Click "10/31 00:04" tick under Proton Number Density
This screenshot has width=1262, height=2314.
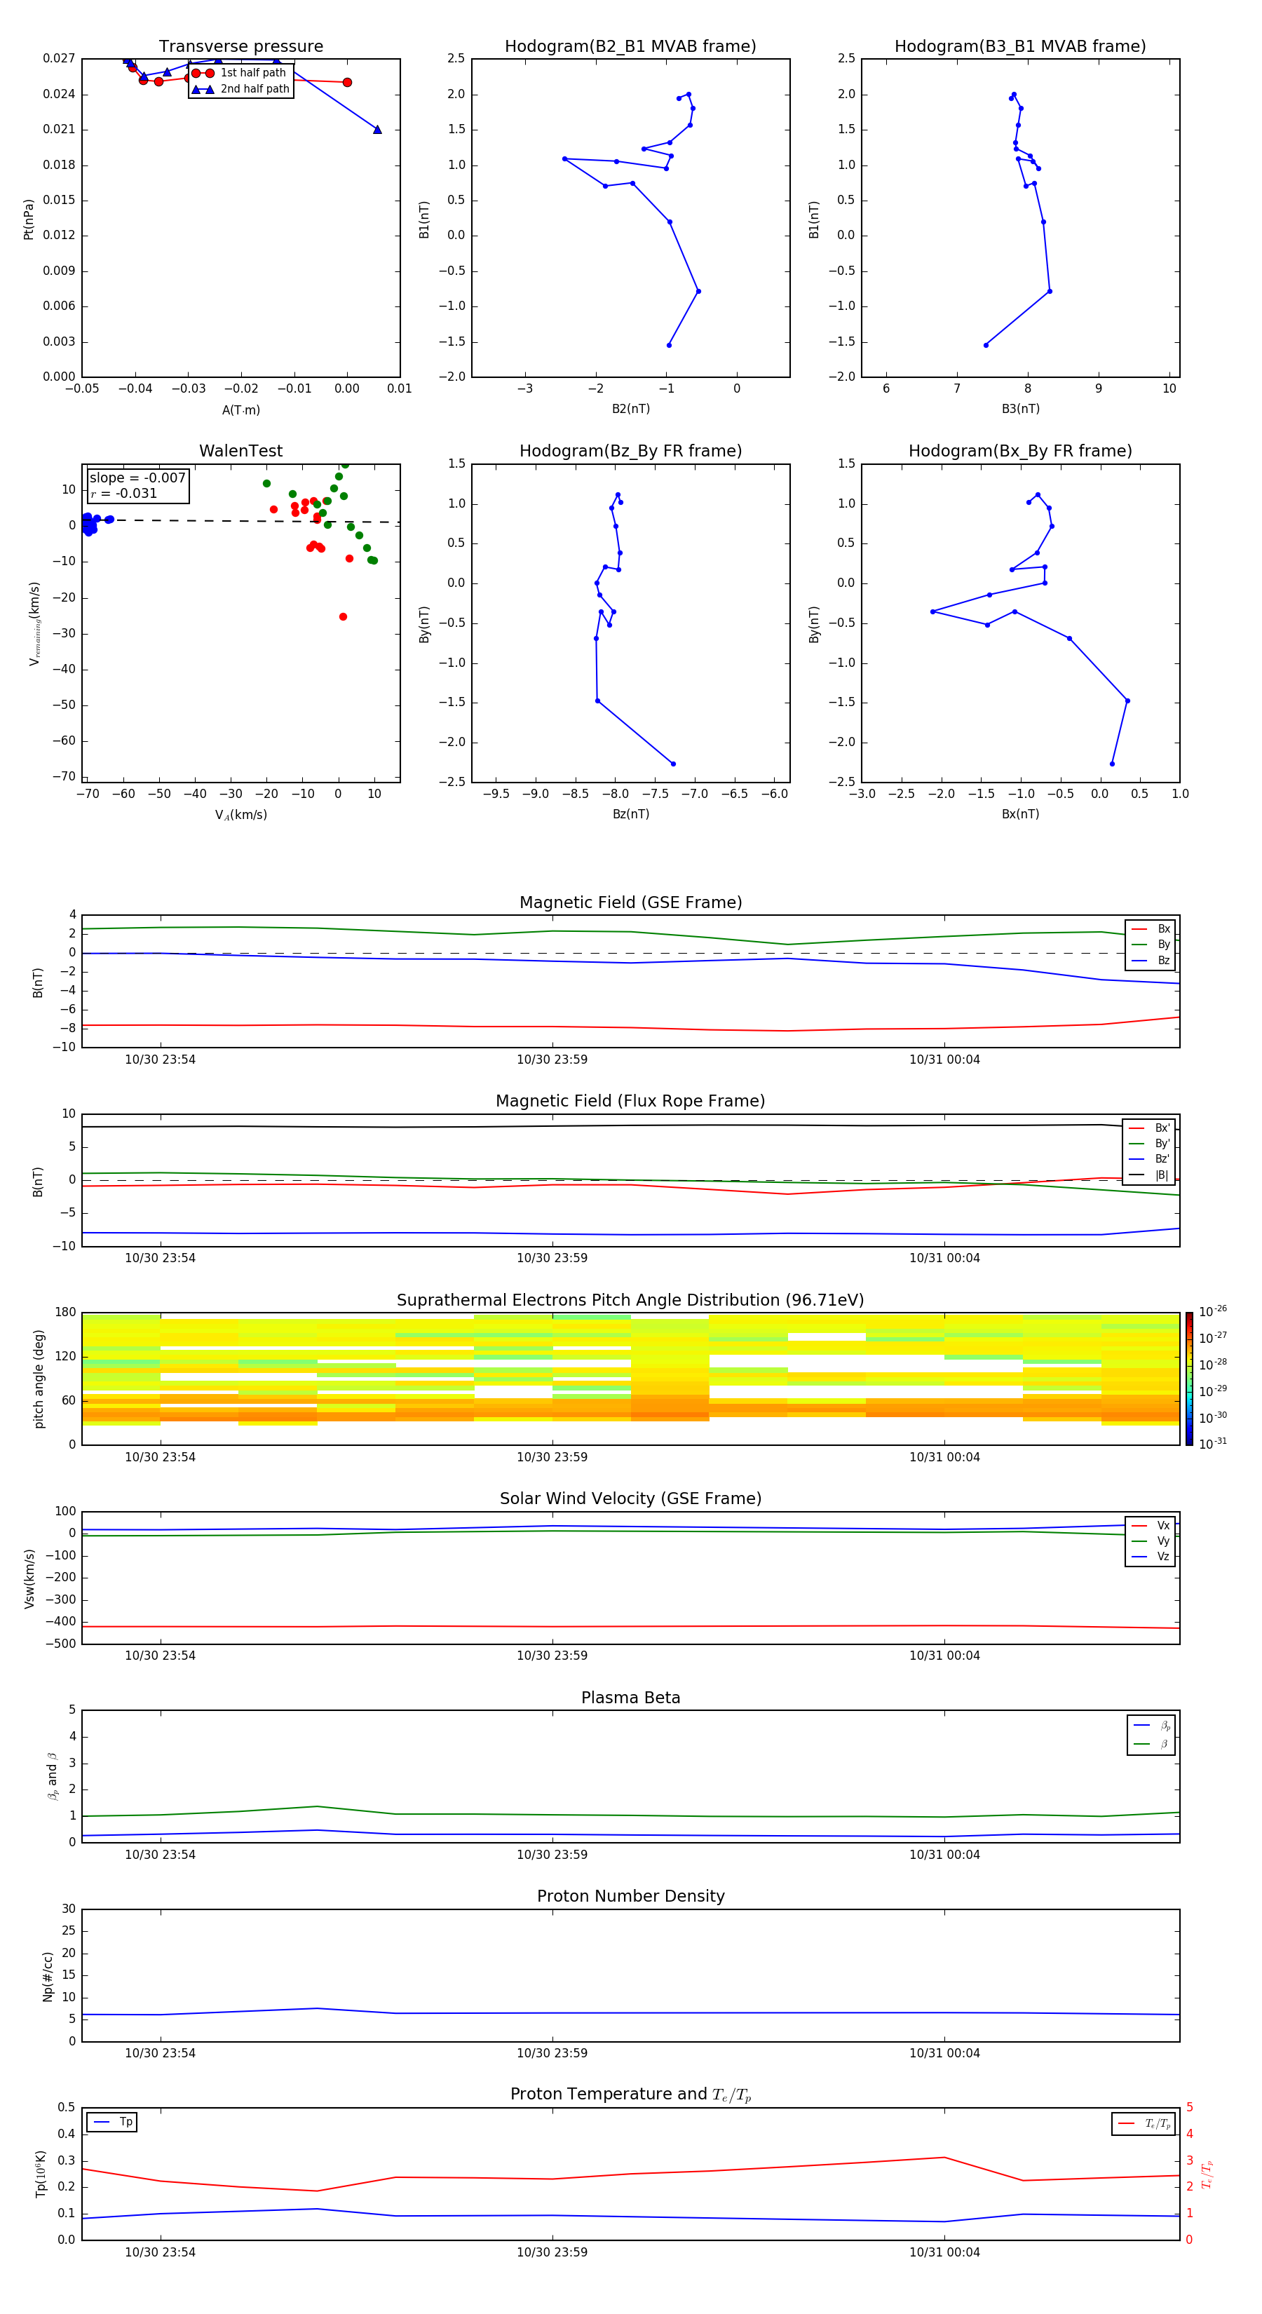click(x=944, y=2053)
